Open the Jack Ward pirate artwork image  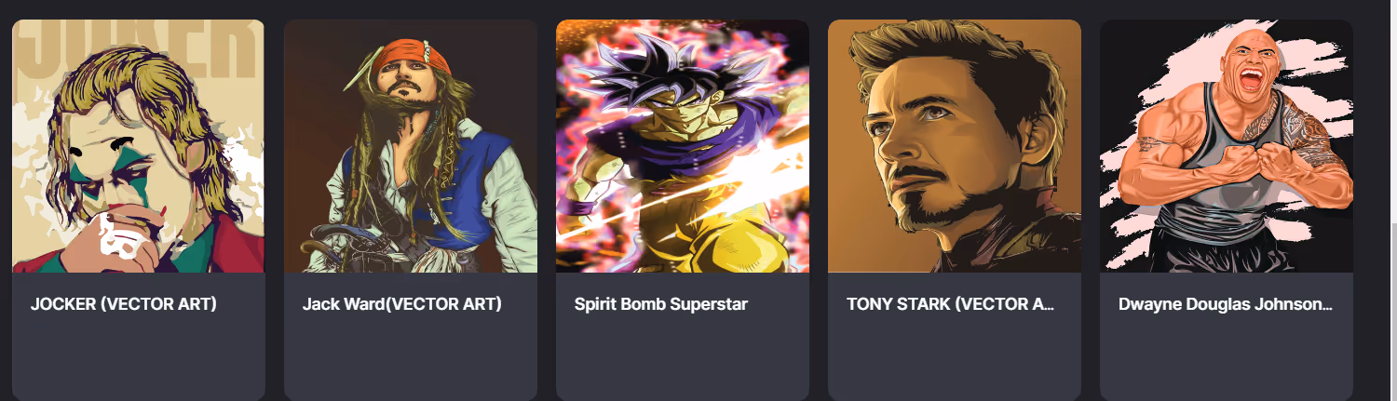click(x=411, y=146)
